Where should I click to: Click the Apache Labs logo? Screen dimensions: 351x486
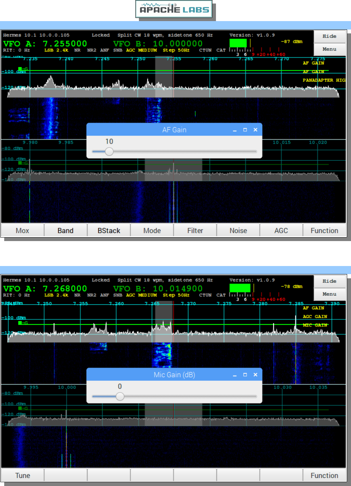[174, 9]
